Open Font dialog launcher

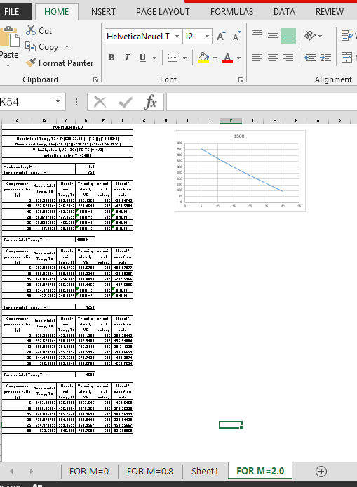tap(241, 80)
